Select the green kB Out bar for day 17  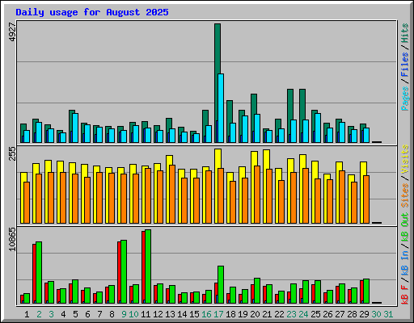[x=221, y=285]
